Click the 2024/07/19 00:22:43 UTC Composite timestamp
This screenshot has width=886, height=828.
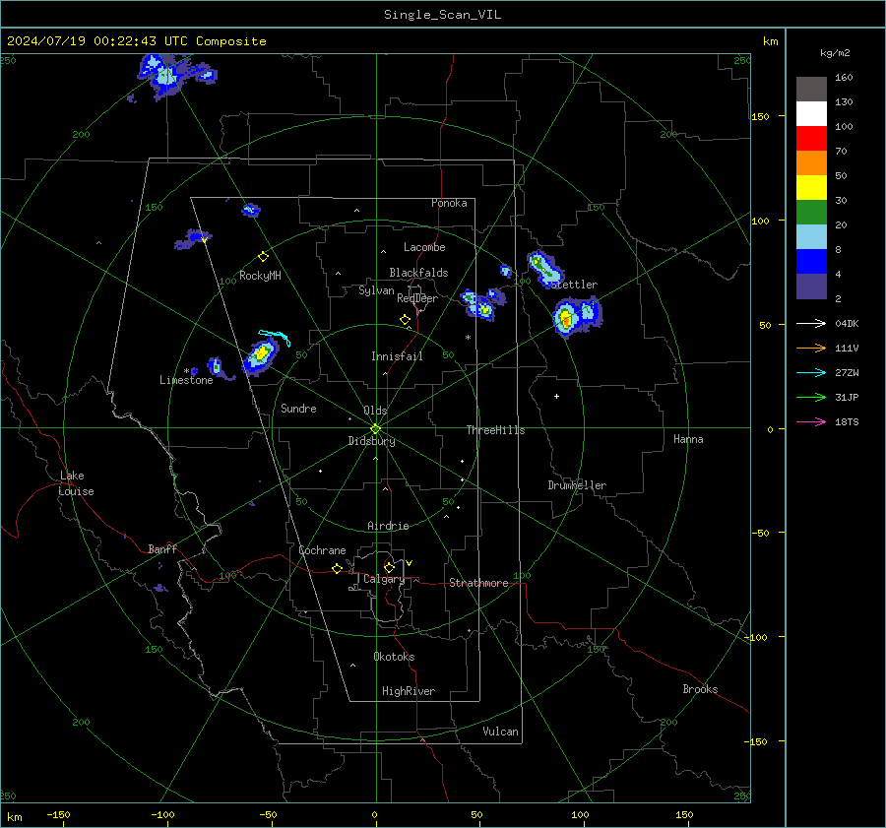pyautogui.click(x=136, y=41)
